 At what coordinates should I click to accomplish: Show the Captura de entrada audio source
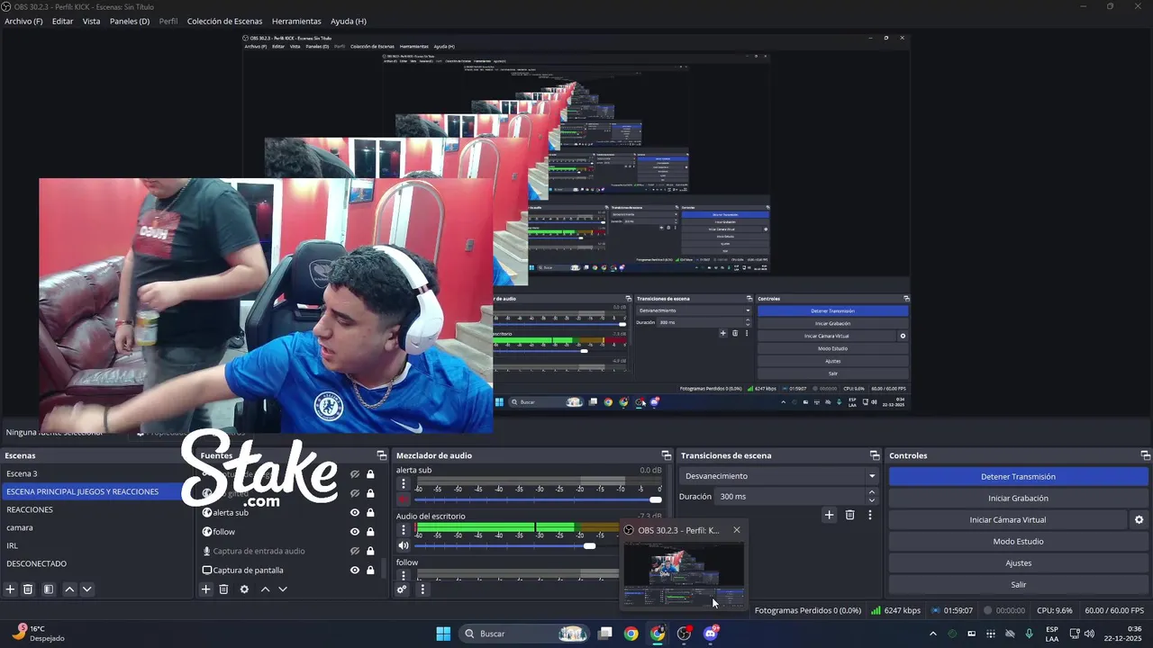(355, 551)
